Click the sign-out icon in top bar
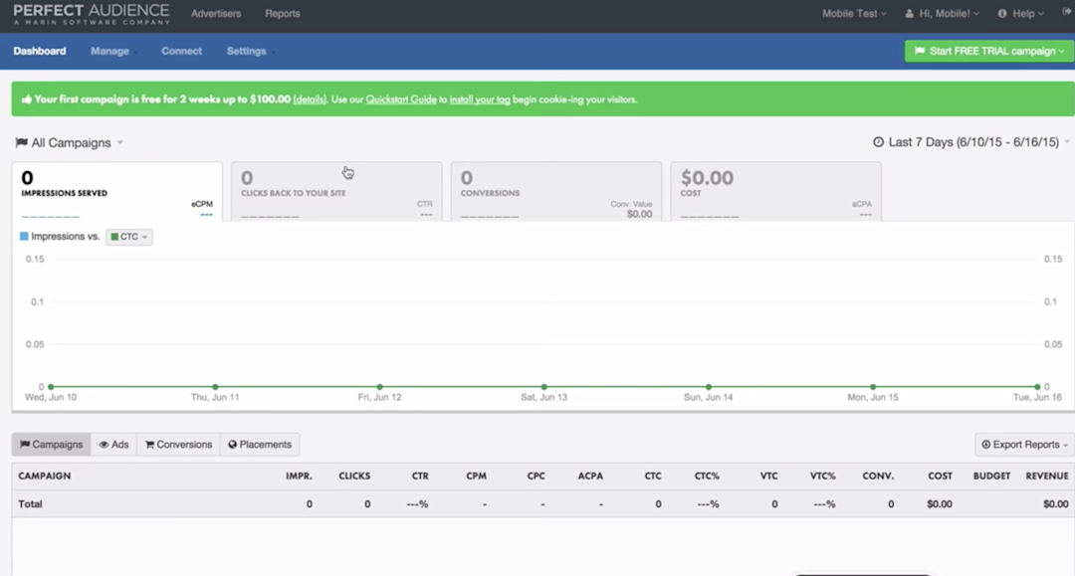Screen dimensions: 1075x576 [1067, 12]
